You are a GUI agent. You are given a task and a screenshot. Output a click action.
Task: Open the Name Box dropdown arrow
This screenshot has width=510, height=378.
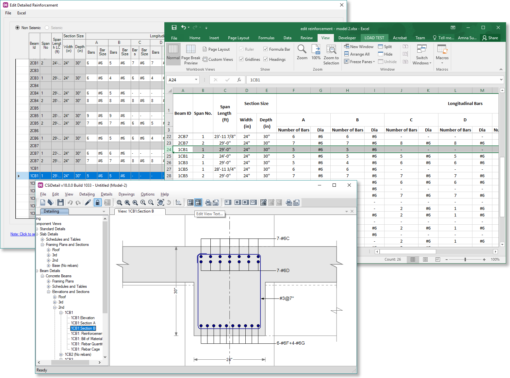click(196, 80)
